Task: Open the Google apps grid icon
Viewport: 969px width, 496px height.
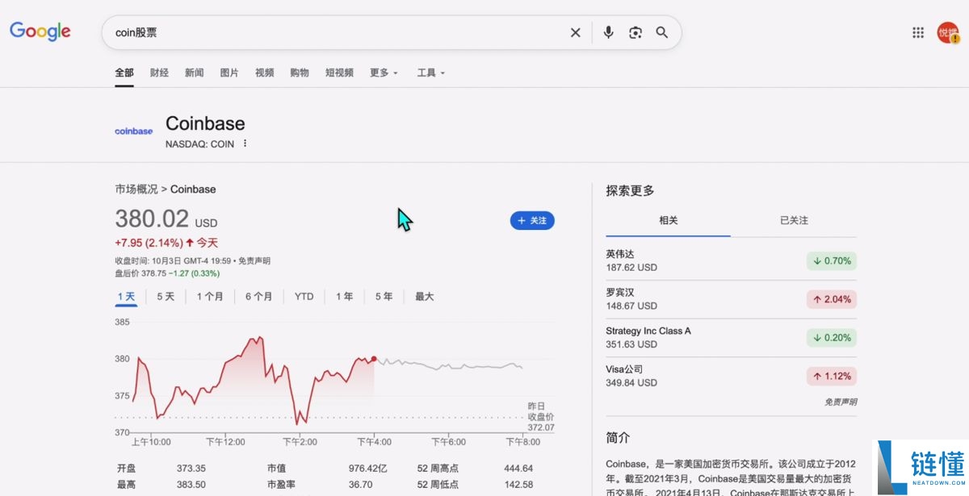Action: [917, 32]
